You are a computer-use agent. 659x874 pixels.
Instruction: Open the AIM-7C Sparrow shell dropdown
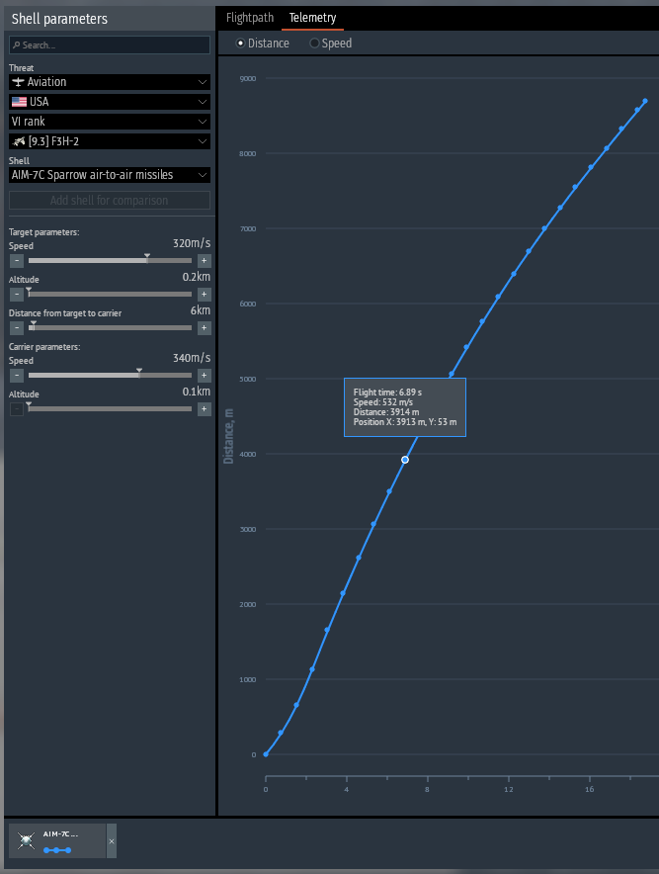[x=110, y=175]
